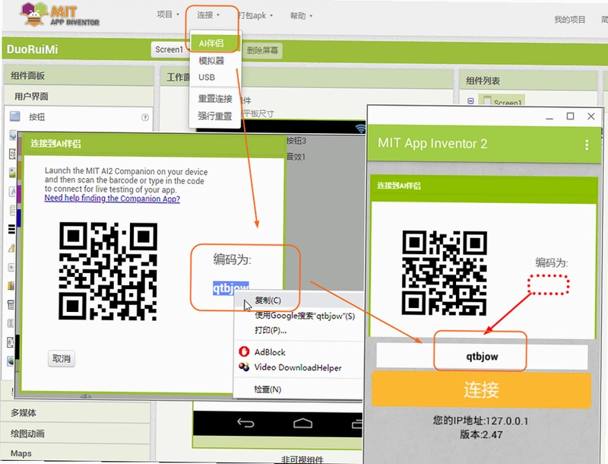
Task: Open the 项目 menu
Action: (x=168, y=14)
